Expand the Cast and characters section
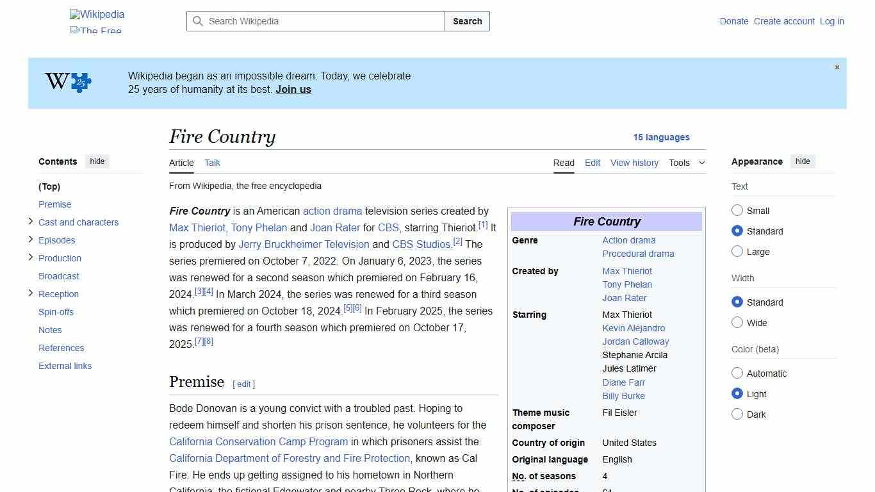 click(x=31, y=222)
